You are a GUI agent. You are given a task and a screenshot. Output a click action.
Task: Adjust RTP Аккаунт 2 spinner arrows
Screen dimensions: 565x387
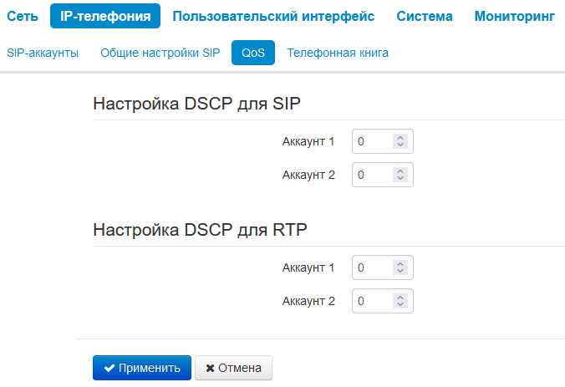click(x=400, y=301)
